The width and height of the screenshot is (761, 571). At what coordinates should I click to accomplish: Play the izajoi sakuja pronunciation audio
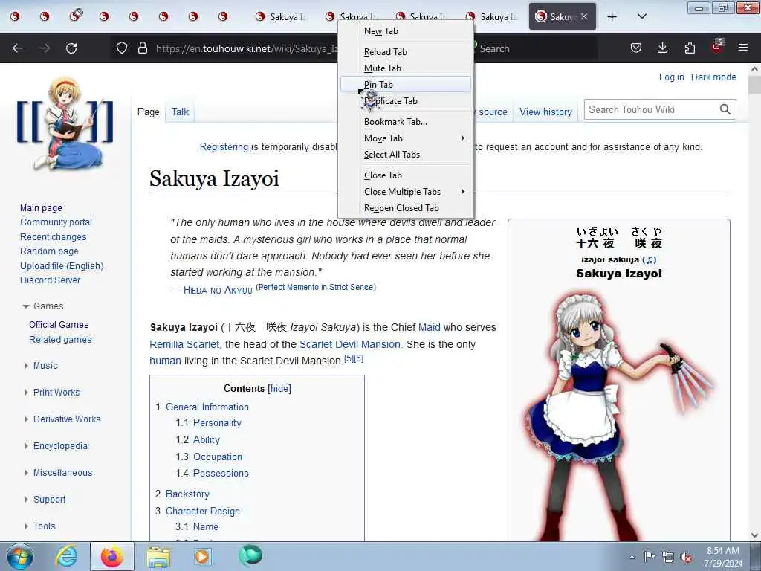650,260
